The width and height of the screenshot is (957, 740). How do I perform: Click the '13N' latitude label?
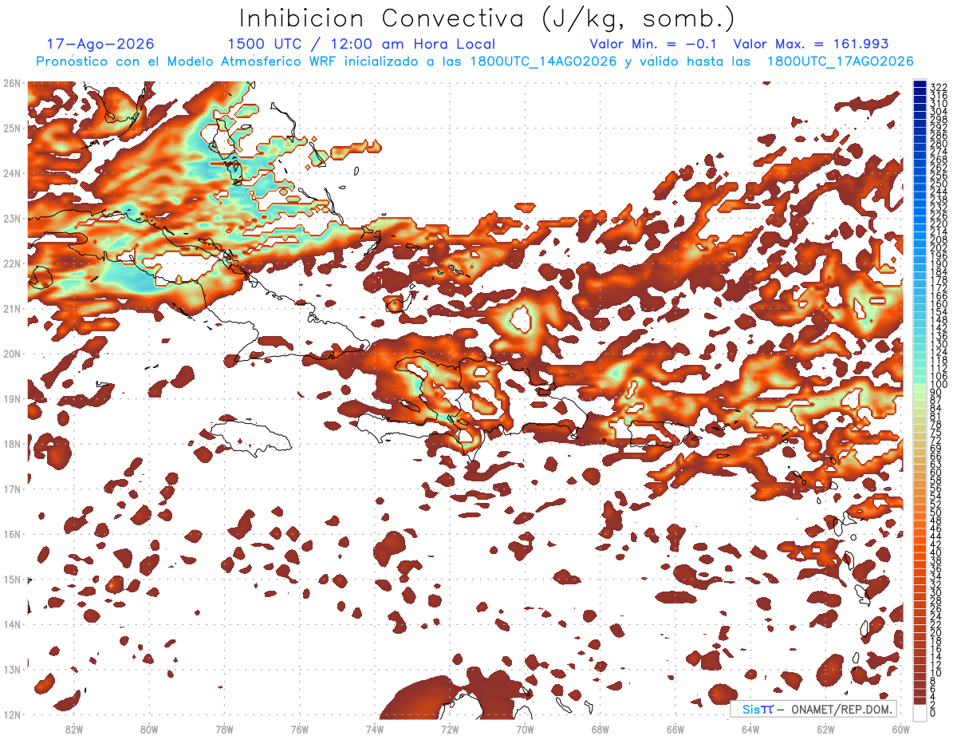11,669
